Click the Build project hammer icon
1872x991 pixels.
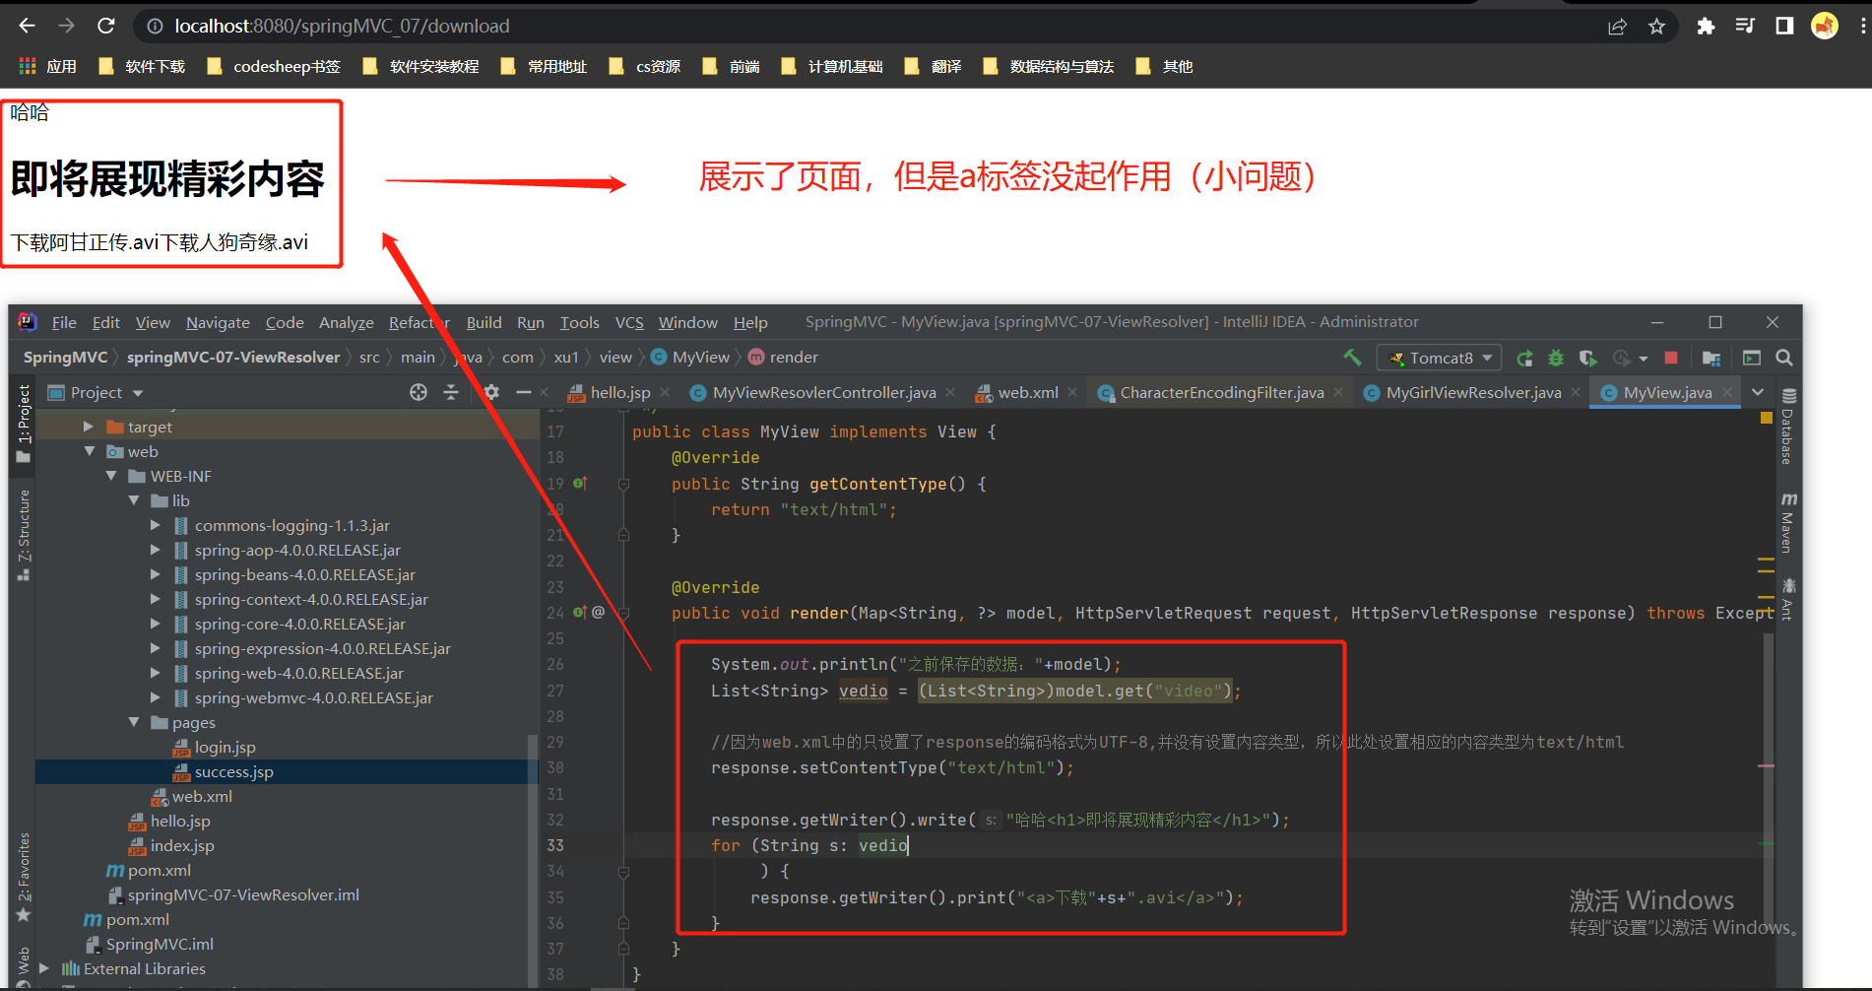tap(1352, 358)
